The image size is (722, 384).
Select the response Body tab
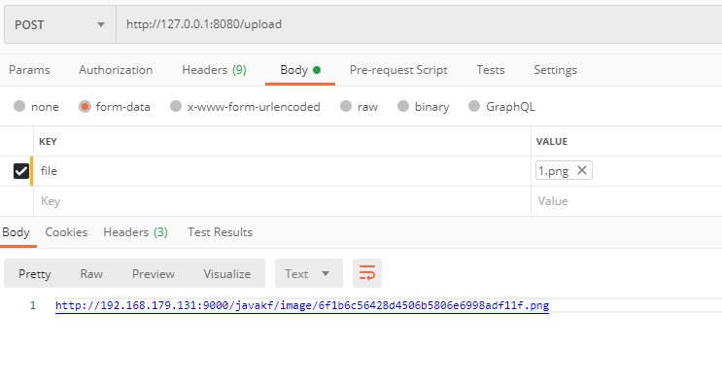click(17, 232)
